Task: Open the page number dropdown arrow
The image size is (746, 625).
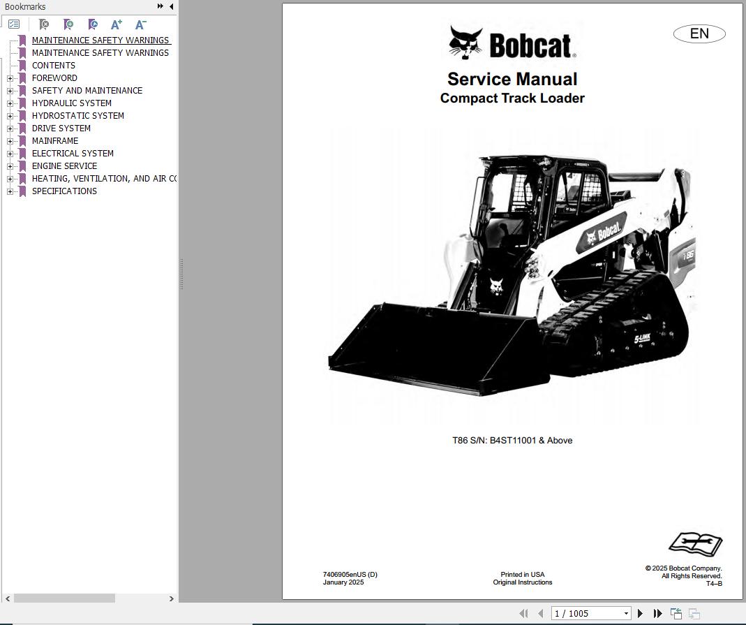Action: 626,614
